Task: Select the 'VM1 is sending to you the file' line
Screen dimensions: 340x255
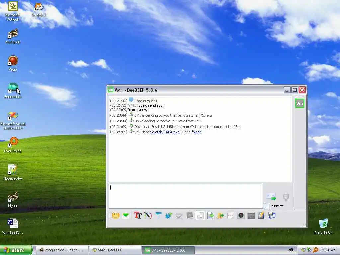Action: point(161,115)
